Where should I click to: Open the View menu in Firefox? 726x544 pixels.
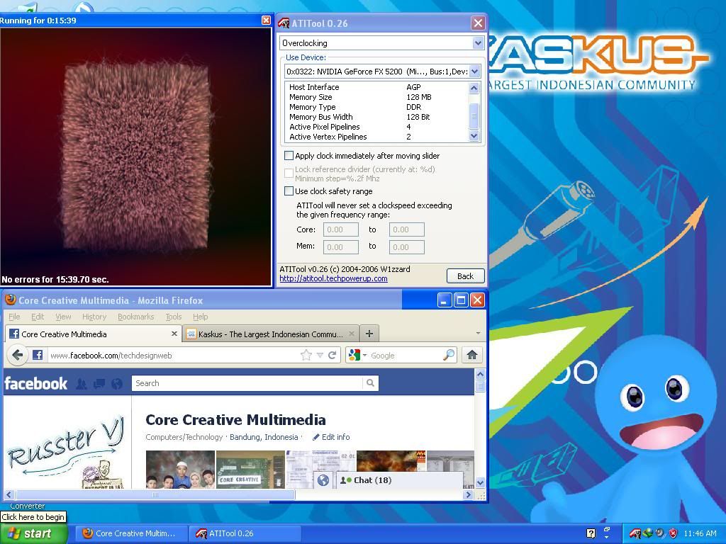click(63, 317)
